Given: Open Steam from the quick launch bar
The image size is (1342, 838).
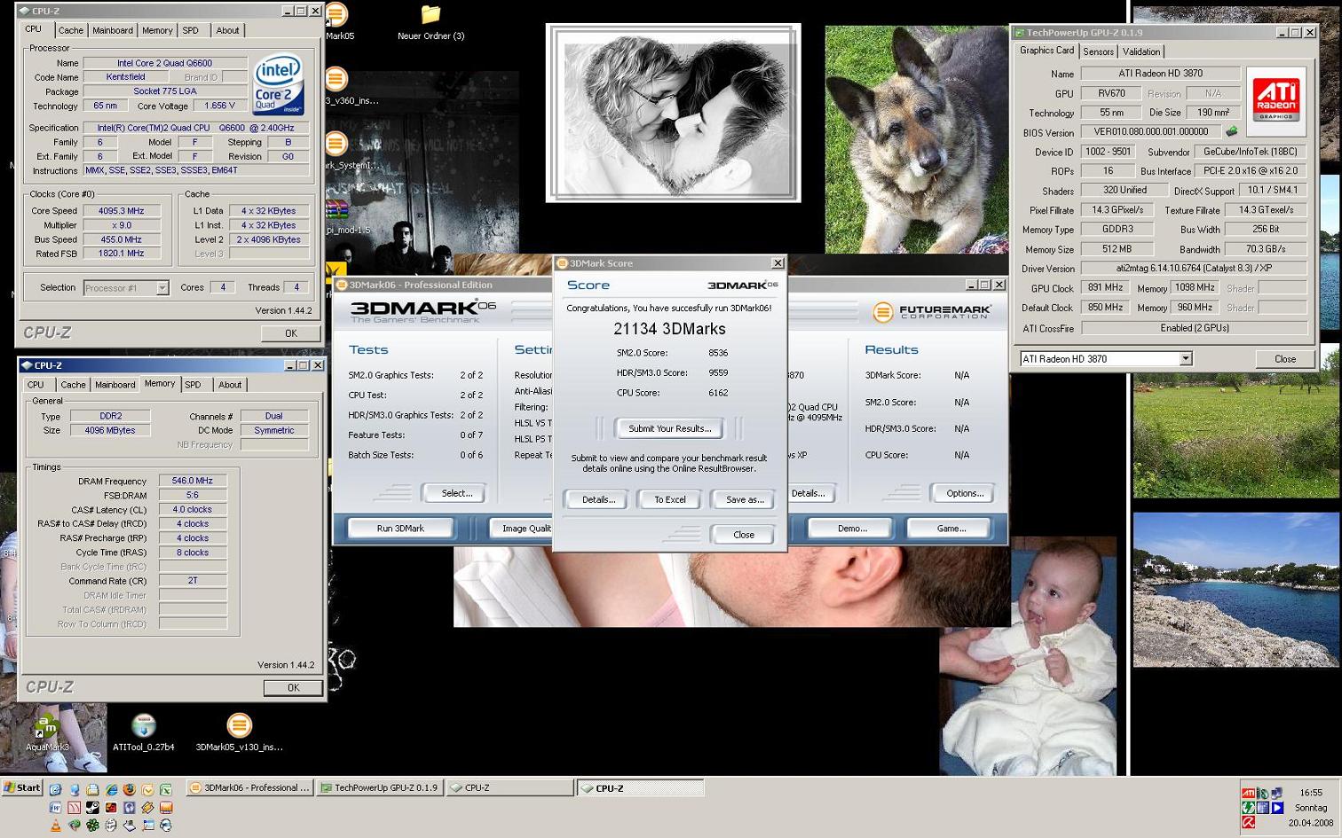Looking at the screenshot, I should pyautogui.click(x=92, y=808).
